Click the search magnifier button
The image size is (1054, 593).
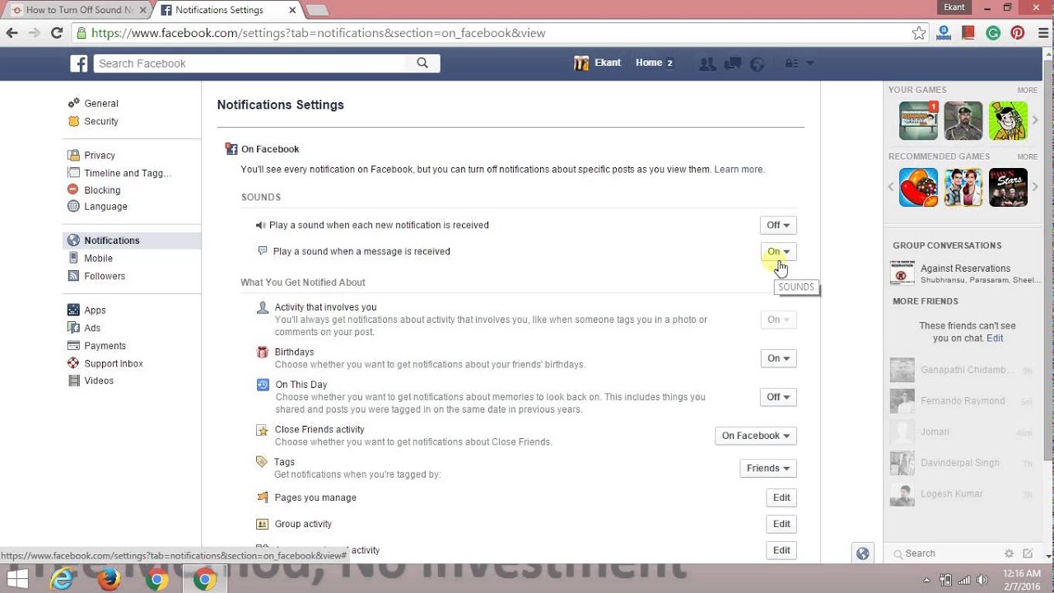tap(422, 63)
